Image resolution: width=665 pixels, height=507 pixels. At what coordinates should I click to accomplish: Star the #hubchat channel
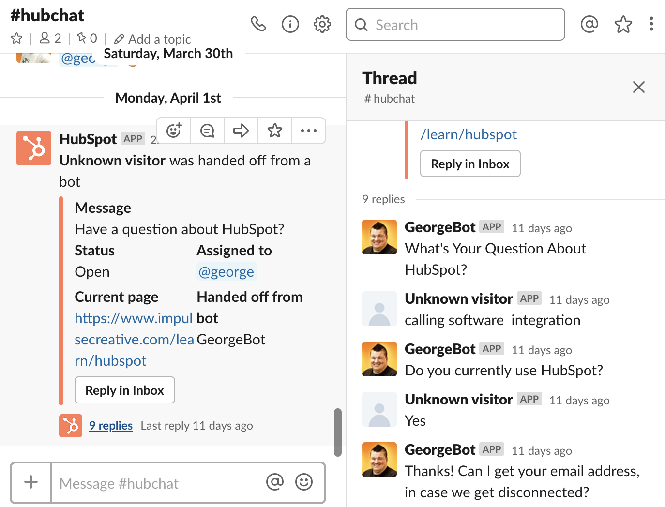17,38
